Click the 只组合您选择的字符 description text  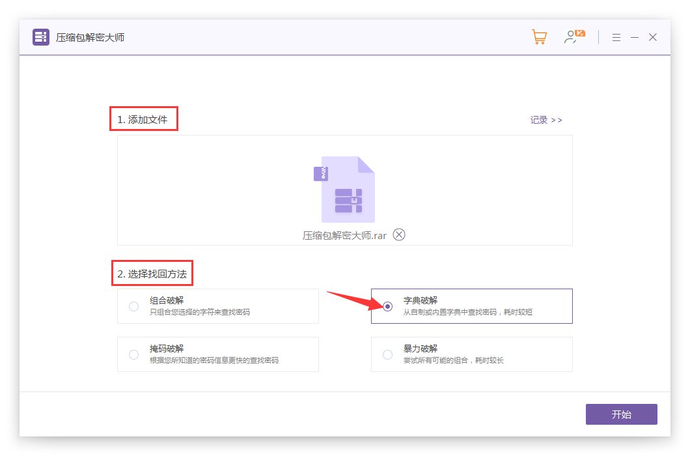[199, 312]
